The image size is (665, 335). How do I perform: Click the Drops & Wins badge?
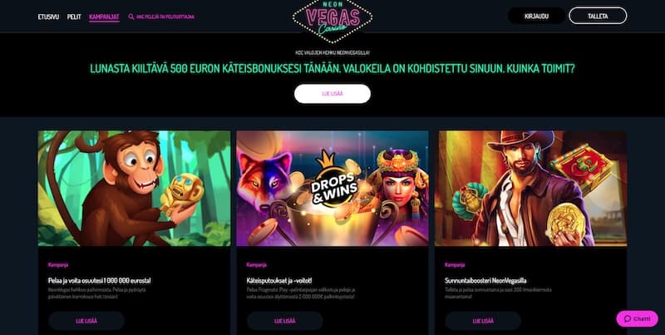tap(334, 180)
